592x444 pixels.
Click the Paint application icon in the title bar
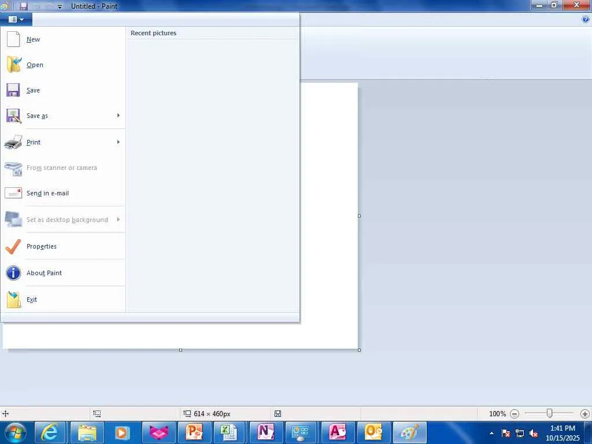click(4, 6)
